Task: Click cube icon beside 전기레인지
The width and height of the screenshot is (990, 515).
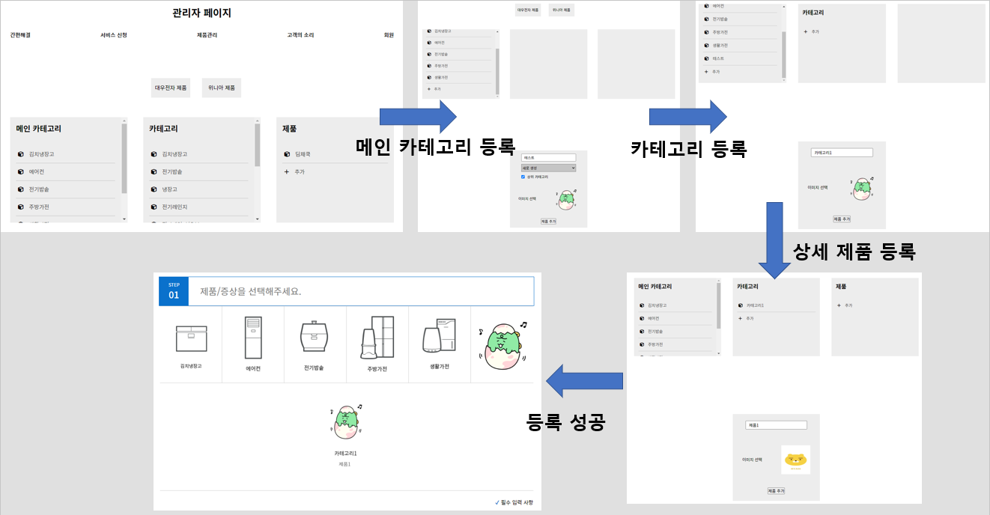Action: (154, 207)
